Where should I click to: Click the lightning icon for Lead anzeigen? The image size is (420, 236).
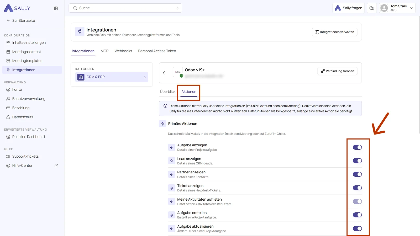click(x=172, y=161)
